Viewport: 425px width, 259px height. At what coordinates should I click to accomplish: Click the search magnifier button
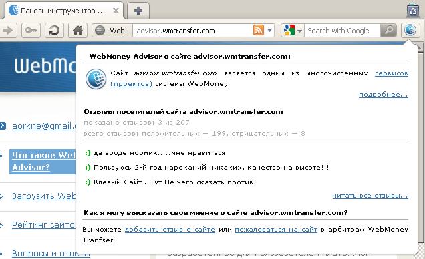[388, 30]
